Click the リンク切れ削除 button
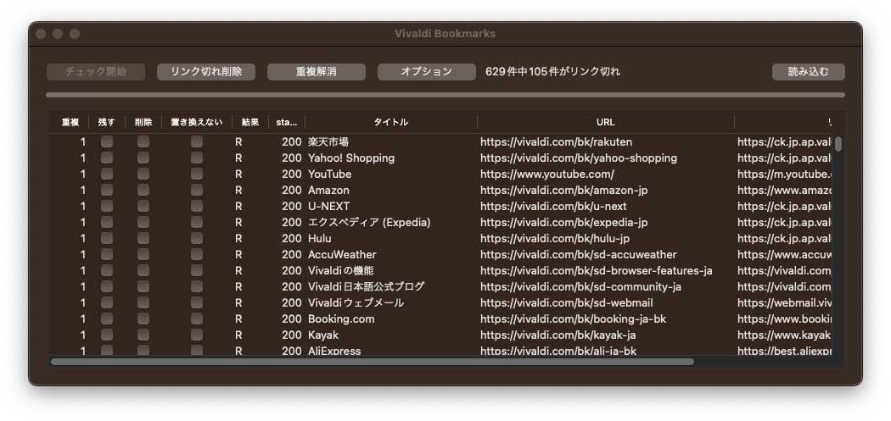 205,72
